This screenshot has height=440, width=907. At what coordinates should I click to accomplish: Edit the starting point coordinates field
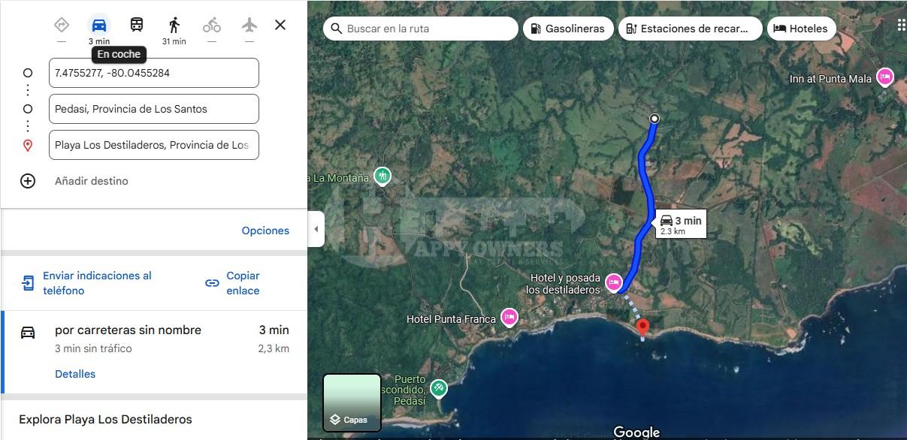pos(154,73)
